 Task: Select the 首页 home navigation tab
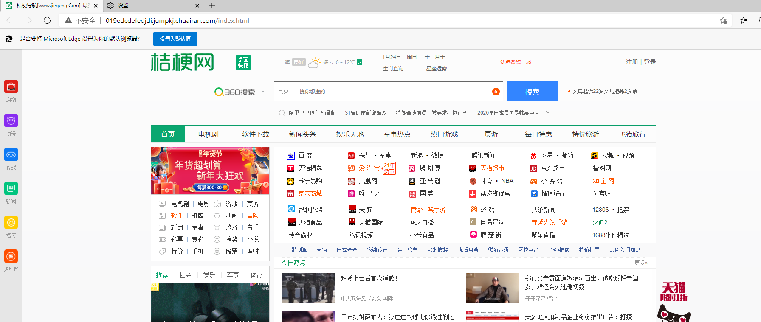[x=168, y=134]
